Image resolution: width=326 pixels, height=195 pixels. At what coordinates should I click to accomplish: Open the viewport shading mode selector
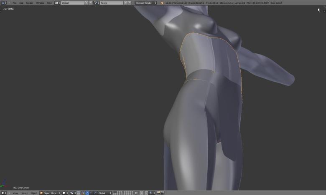point(65,193)
